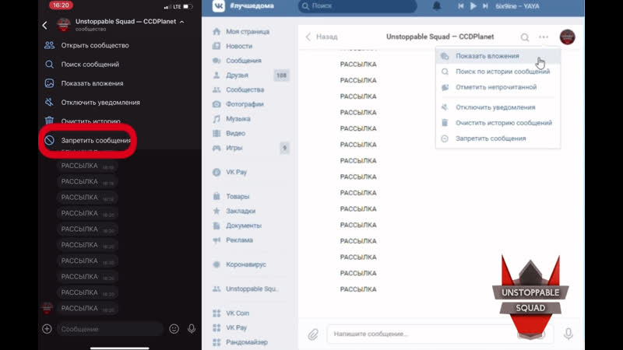The width and height of the screenshot is (623, 350).
Task: Skip to the next track in the header player
Action: (485, 6)
